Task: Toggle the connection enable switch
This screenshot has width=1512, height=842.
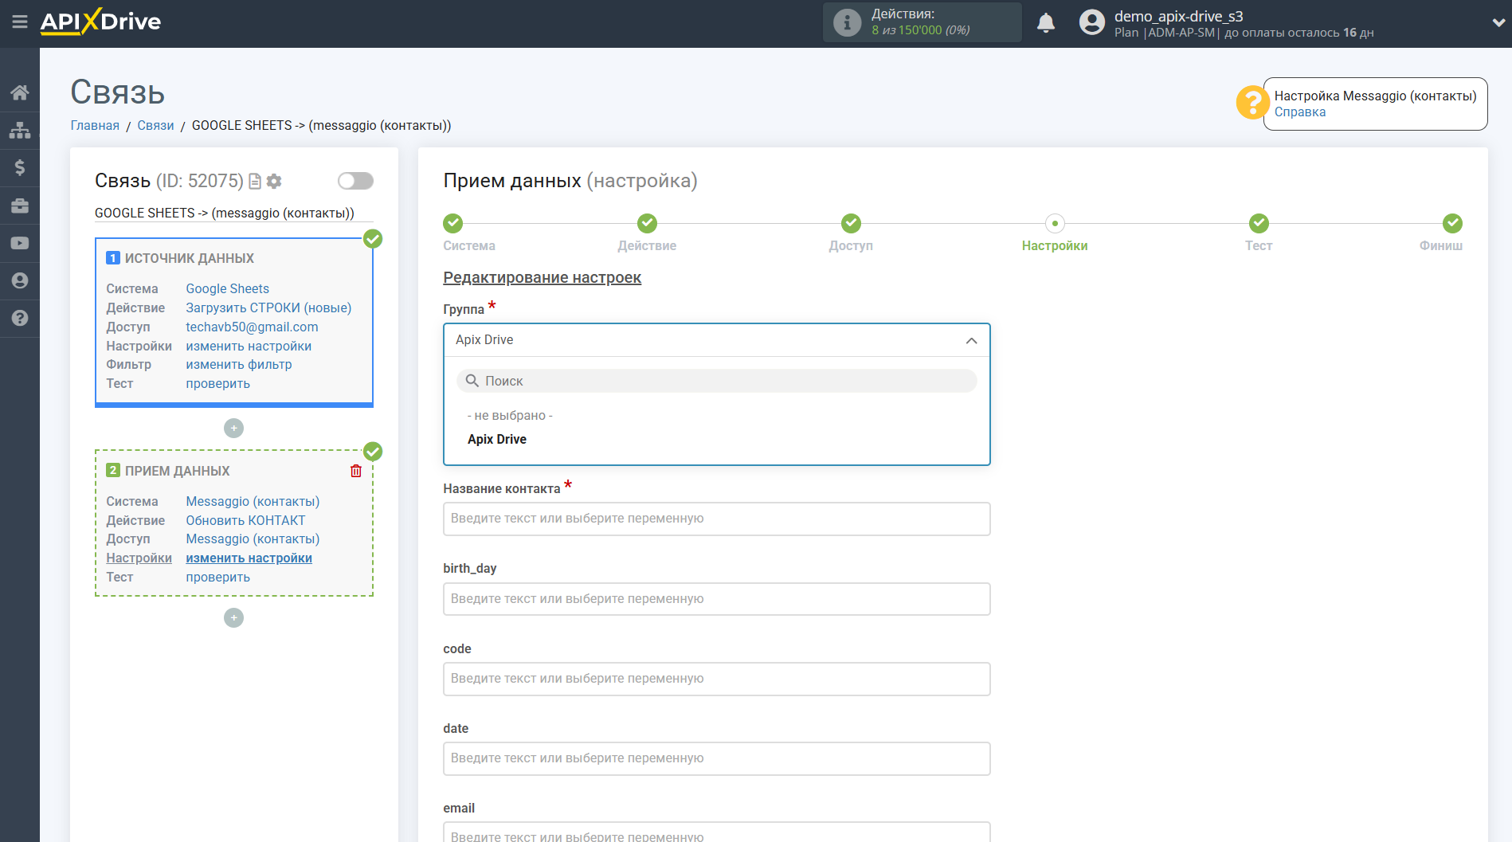Action: (355, 181)
